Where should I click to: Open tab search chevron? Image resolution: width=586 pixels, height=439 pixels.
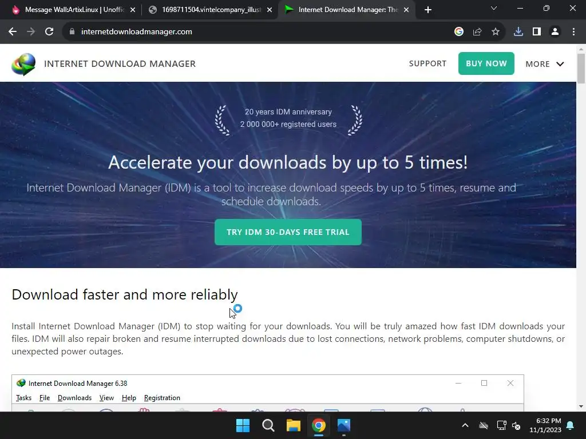(494, 8)
